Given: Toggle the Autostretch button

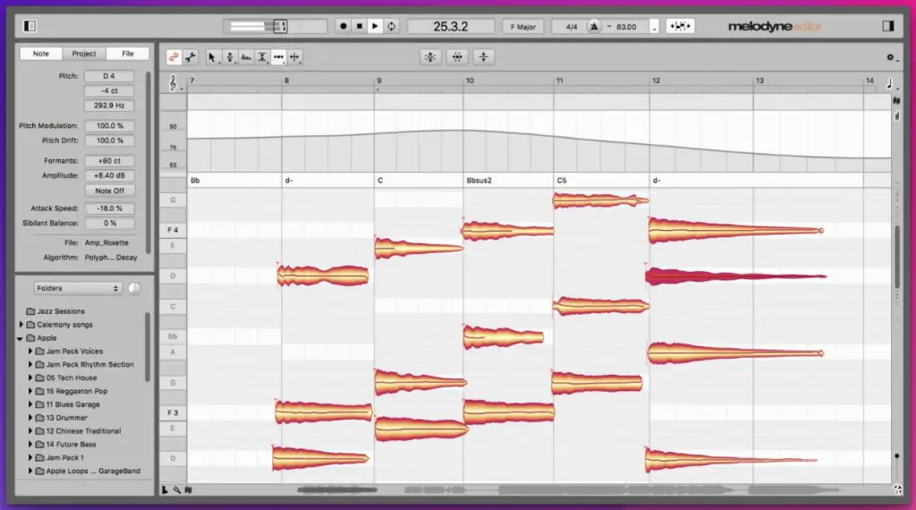Looking at the screenshot, I should click(680, 26).
